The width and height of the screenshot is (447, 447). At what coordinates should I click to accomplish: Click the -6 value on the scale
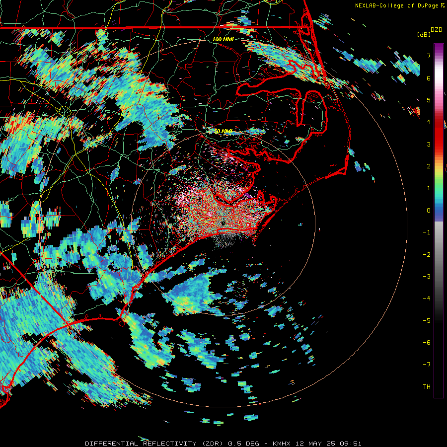tap(427, 343)
